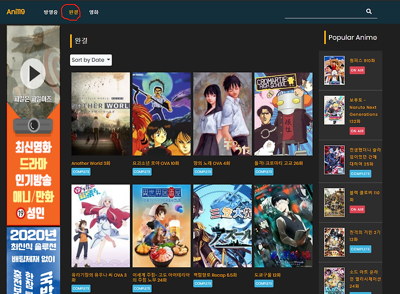Viewport: 400px width, 294px height.
Task: Open the 유라기장의 유우나 씨 poster
Action: 101,226
